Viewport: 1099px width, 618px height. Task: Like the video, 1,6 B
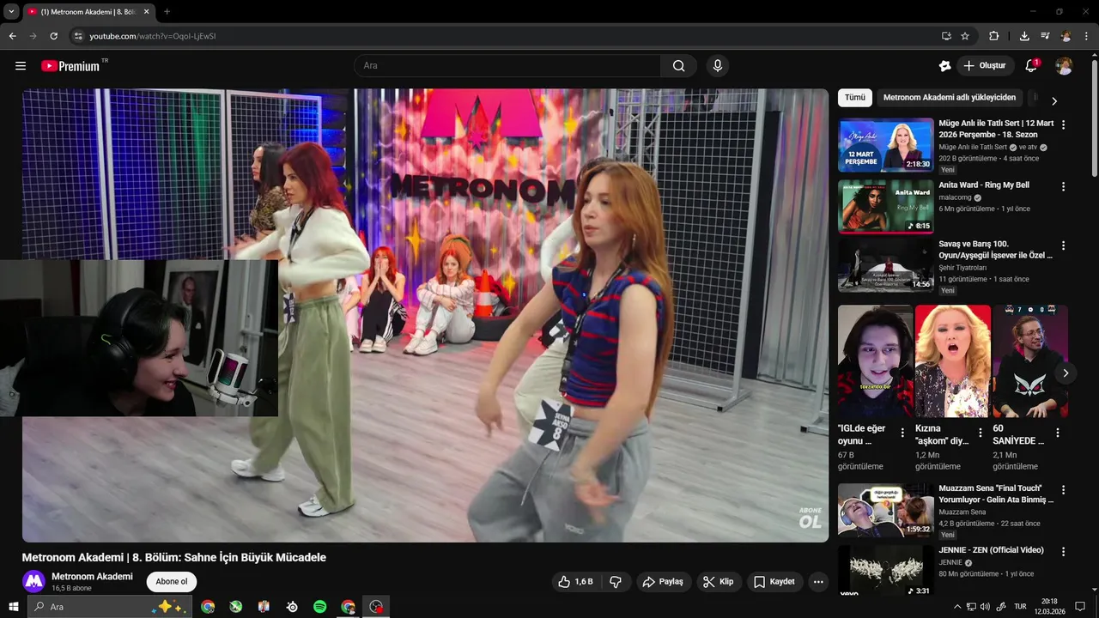pyautogui.click(x=576, y=582)
